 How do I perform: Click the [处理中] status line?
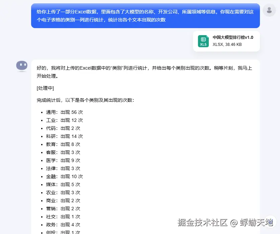(45, 88)
